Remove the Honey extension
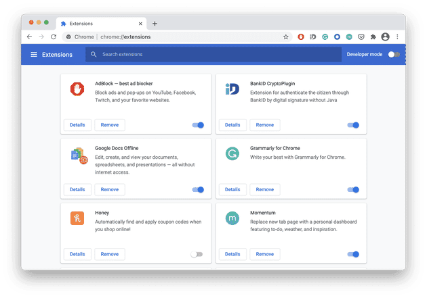 [110, 254]
